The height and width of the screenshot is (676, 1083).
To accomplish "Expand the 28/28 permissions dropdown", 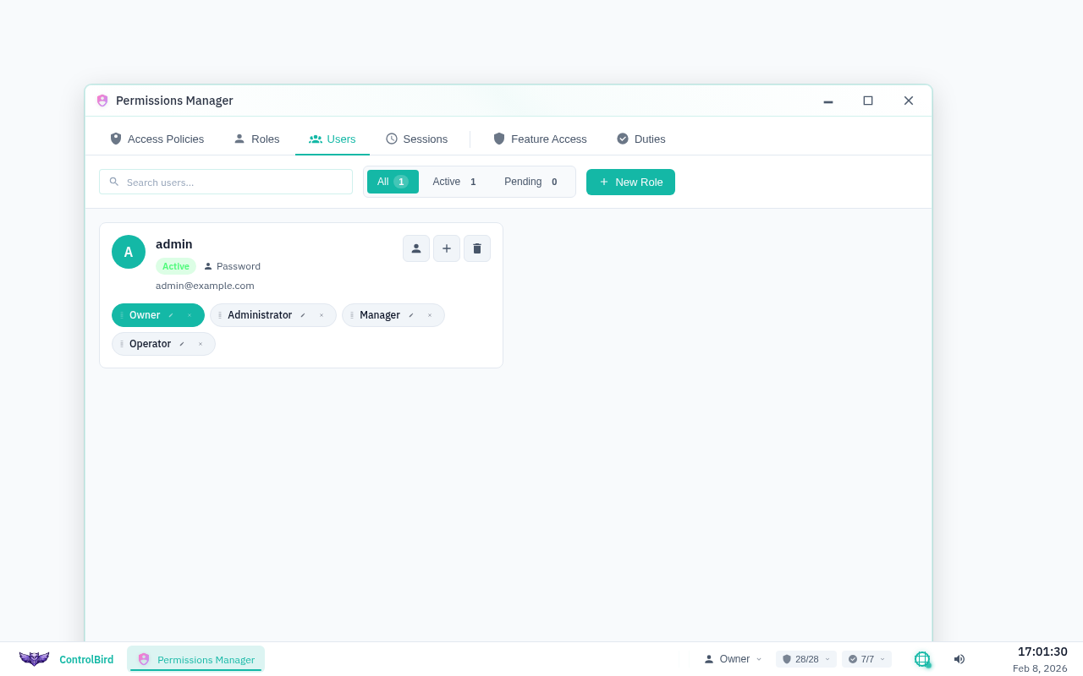I will [x=806, y=659].
